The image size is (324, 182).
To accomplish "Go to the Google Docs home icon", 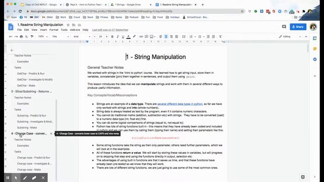I will coord(11,27).
